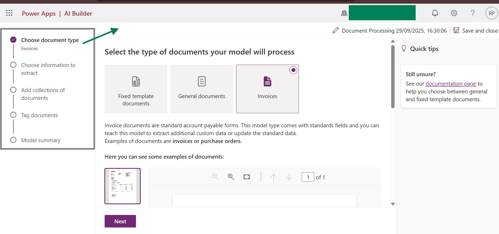Click the fit-to-page icon in preview toolbar
499x234 pixels.
click(x=247, y=177)
